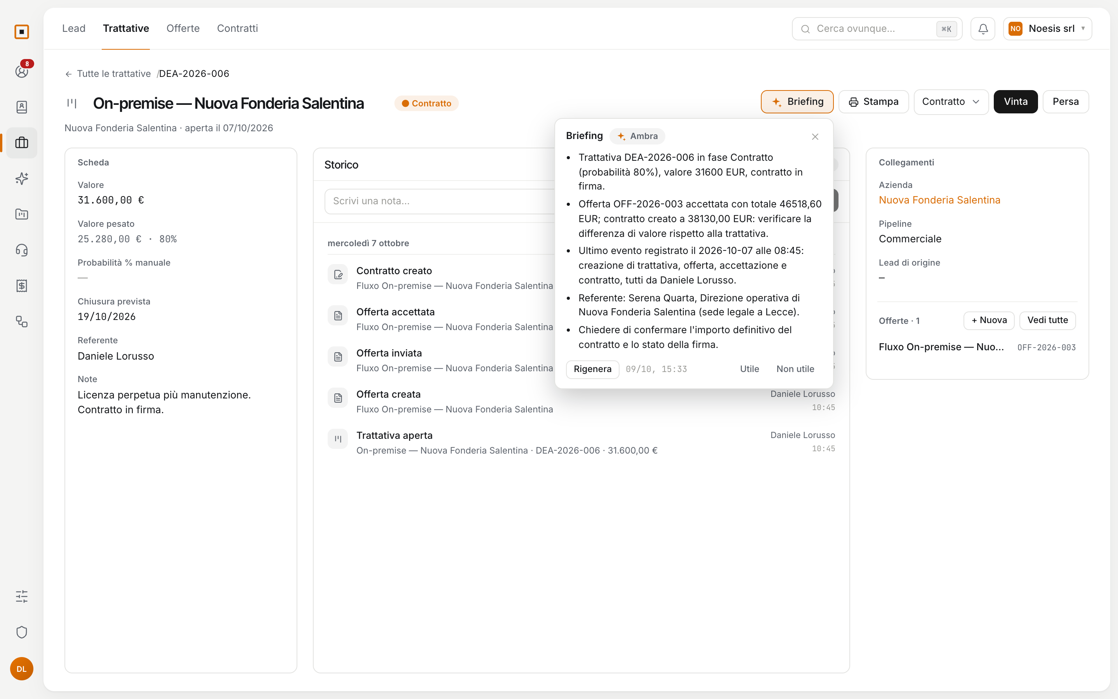Click the Contratto creato event icon
Viewport: 1118px width, 699px height.
338,275
